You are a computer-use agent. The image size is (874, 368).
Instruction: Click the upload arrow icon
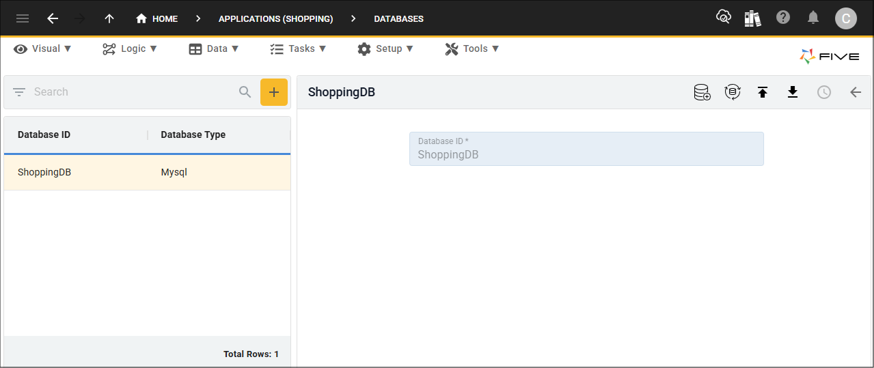click(763, 92)
